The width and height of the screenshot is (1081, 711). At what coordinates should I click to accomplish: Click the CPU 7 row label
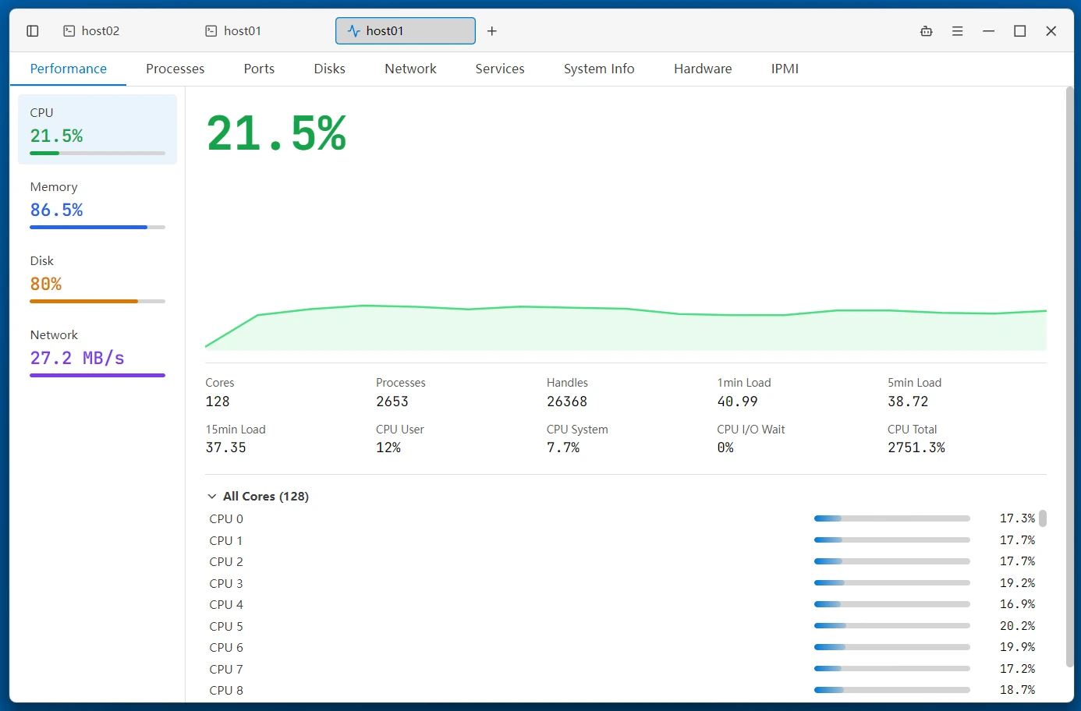coord(226,669)
